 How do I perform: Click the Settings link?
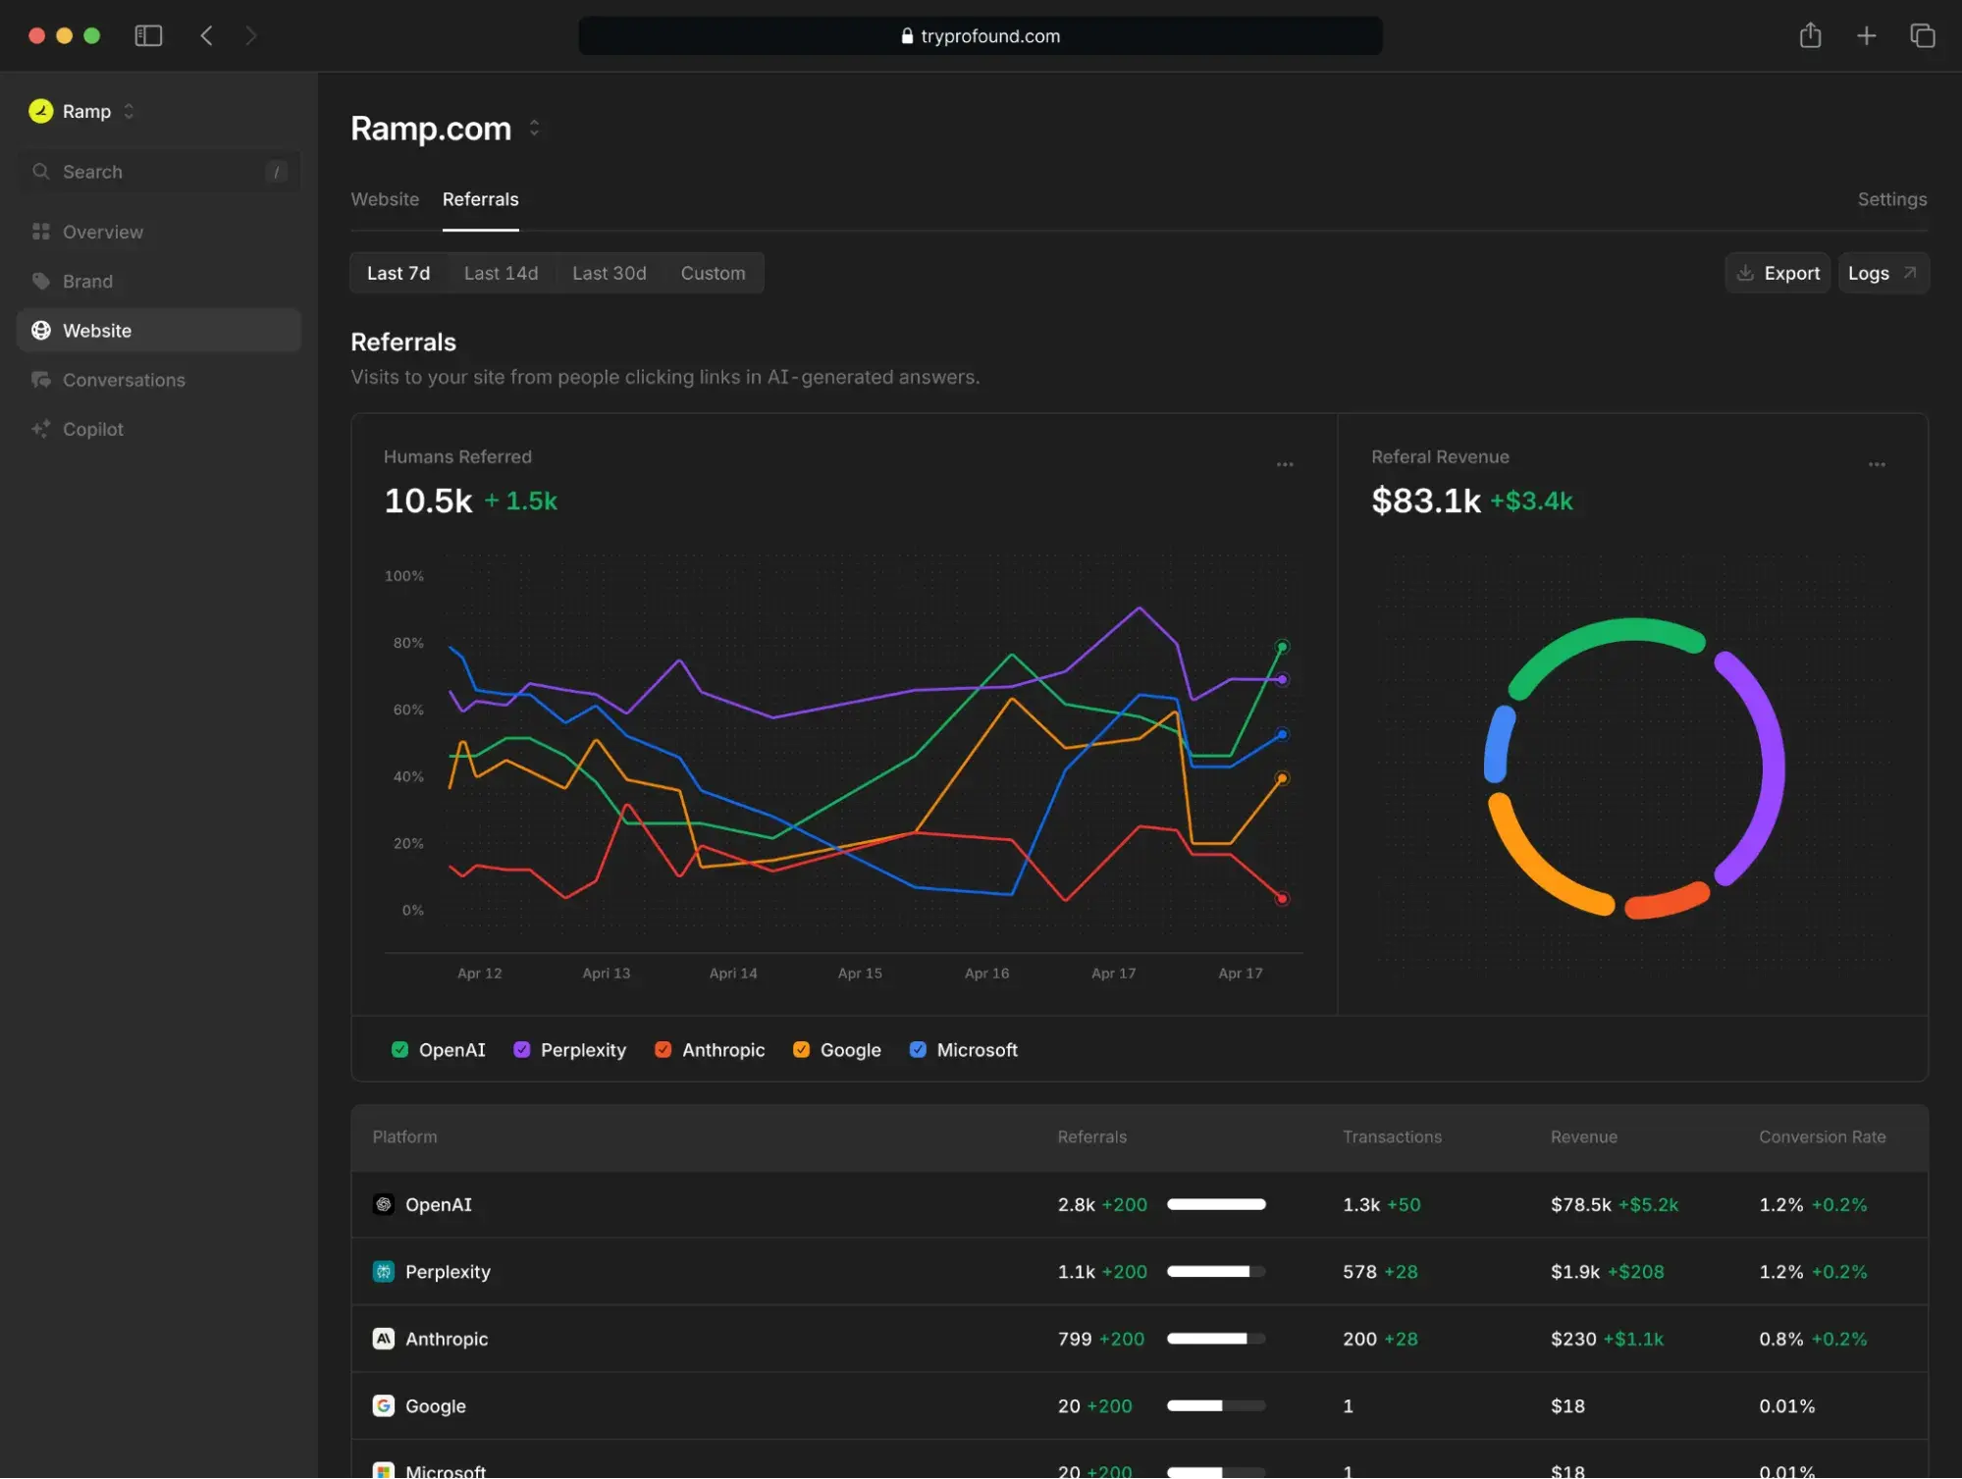[x=1892, y=199]
